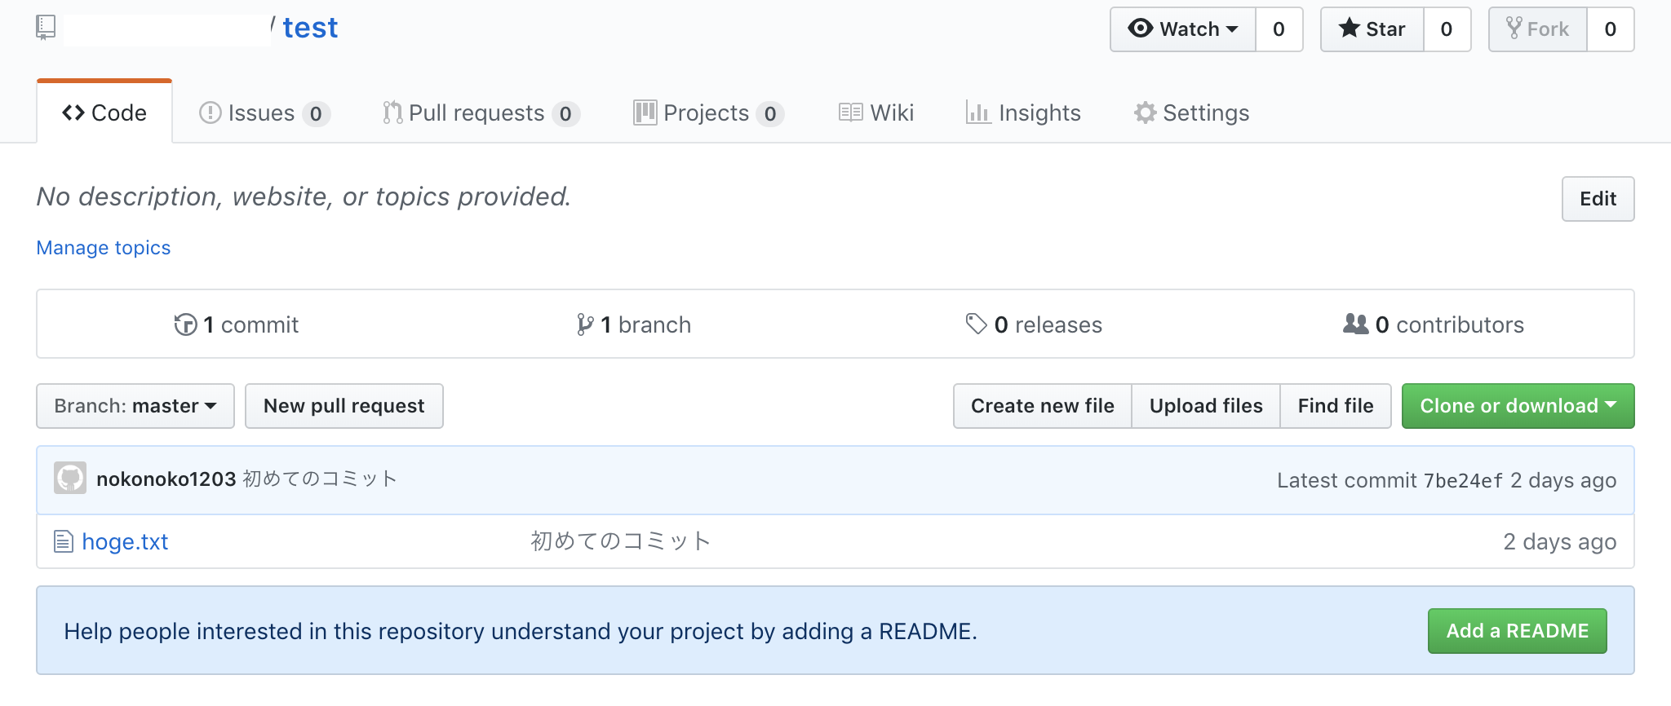Image resolution: width=1671 pixels, height=706 pixels.
Task: Star this repository
Action: tap(1372, 29)
